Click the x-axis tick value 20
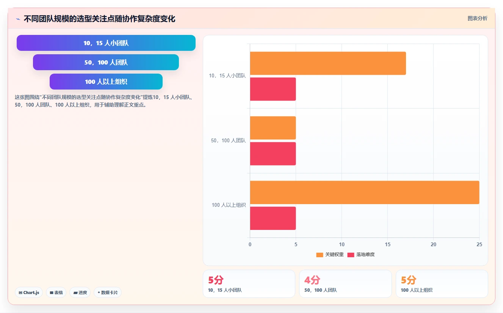The image size is (503, 313). [434, 245]
